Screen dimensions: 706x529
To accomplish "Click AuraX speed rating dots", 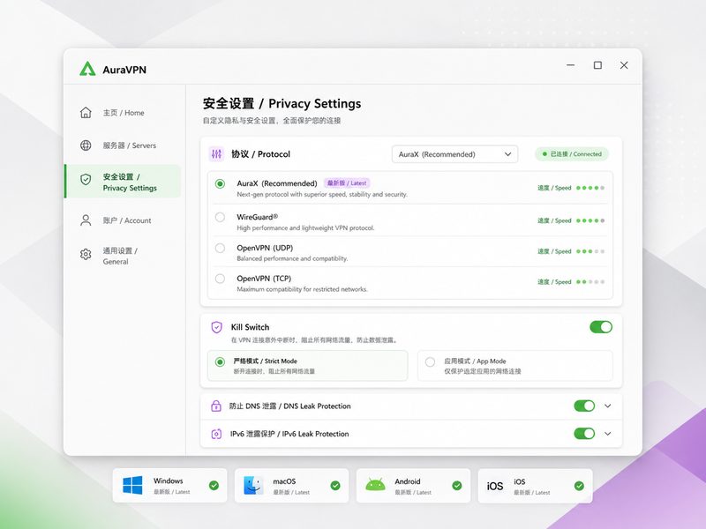I will (x=590, y=188).
